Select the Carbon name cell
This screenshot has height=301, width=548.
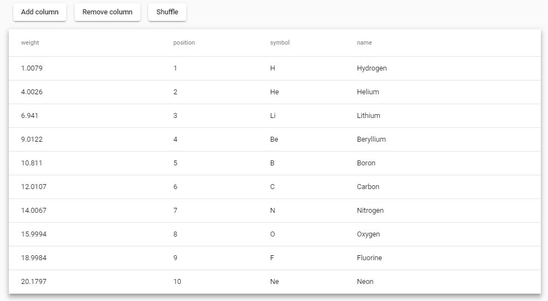point(368,187)
